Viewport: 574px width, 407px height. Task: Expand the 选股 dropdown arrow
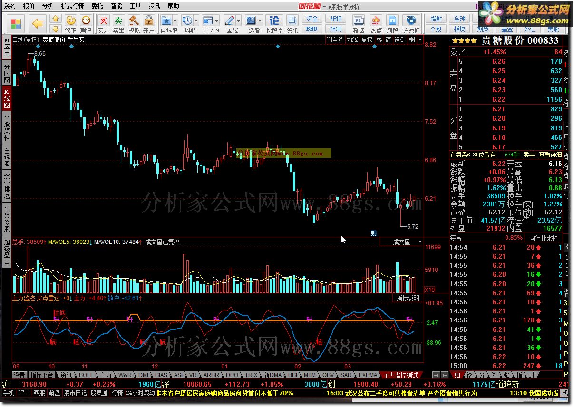coord(260,20)
